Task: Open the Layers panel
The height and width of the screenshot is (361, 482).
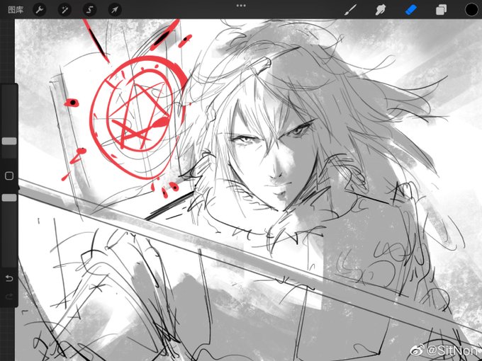Action: click(x=441, y=10)
